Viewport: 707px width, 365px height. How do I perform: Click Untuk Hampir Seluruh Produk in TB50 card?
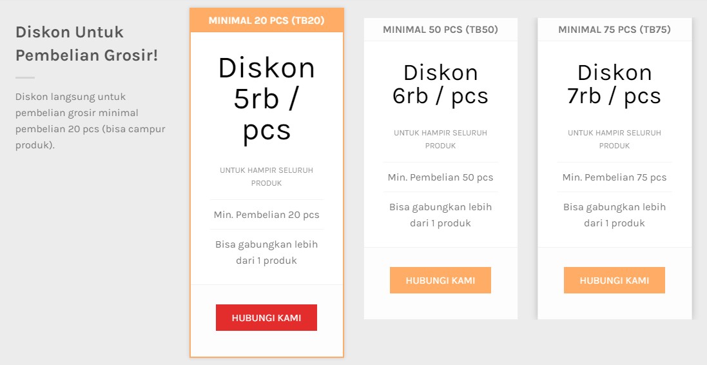pos(440,139)
